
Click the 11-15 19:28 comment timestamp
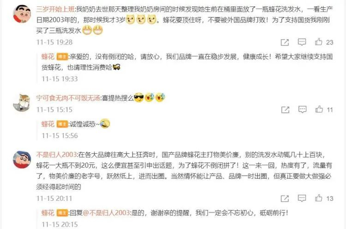(x=54, y=42)
